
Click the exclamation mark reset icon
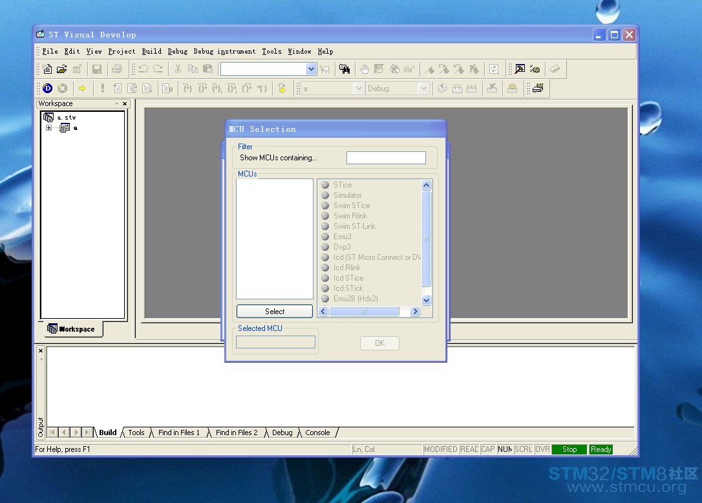pyautogui.click(x=103, y=88)
